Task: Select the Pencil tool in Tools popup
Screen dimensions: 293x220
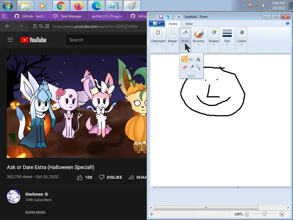Action: (185, 59)
